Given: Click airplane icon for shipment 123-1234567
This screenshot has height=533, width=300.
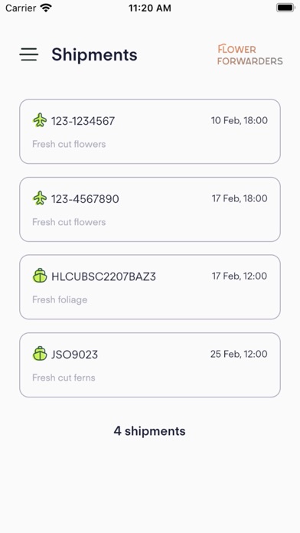Looking at the screenshot, I should [40, 120].
